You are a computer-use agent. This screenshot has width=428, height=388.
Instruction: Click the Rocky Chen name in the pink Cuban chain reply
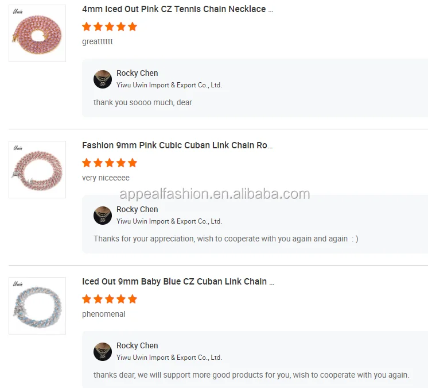(137, 209)
